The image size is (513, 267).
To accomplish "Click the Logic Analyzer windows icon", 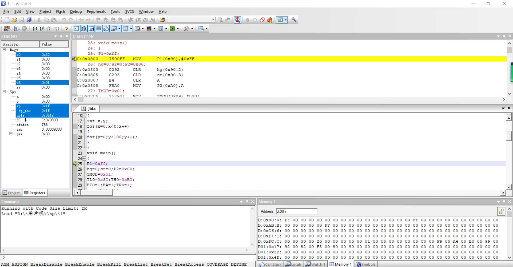I will tap(149, 28).
